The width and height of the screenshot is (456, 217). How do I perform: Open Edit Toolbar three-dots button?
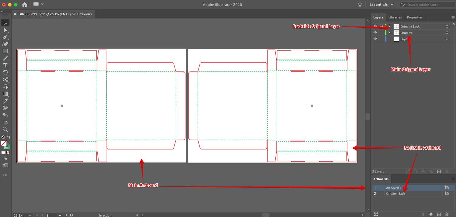(x=5, y=175)
